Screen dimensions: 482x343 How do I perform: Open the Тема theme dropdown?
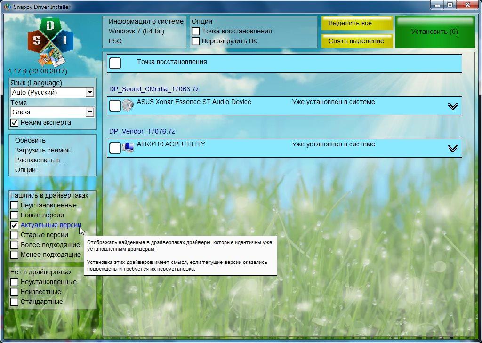[x=90, y=112]
